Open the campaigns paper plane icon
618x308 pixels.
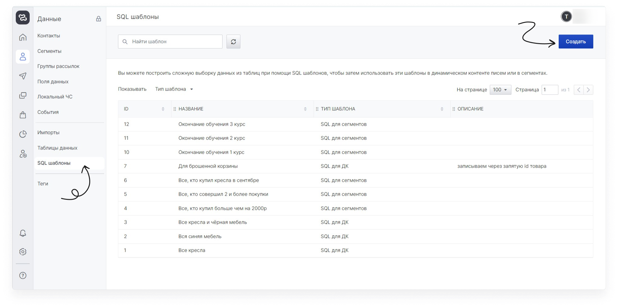click(x=23, y=76)
